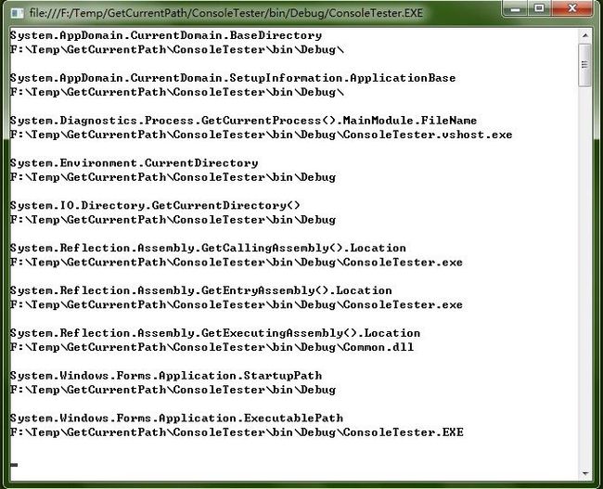The width and height of the screenshot is (603, 489).
Task: Click the line System.IO.Directory.GetCurrentDirectory()
Action: click(155, 205)
